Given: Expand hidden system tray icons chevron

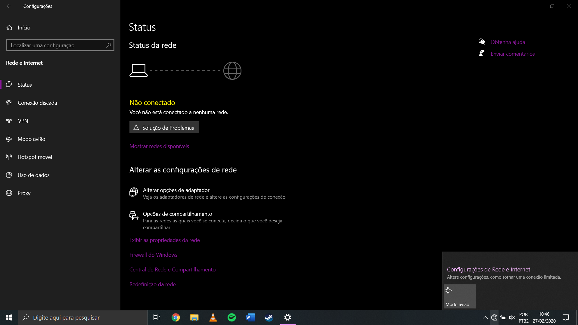Looking at the screenshot, I should tap(485, 317).
